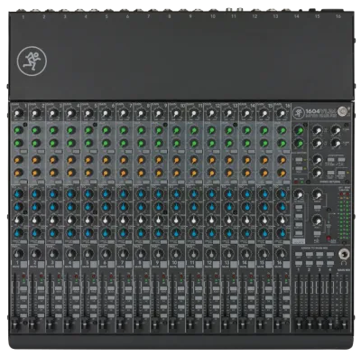Mute channel 1 with its mute button
This screenshot has height=357, width=361.
[23, 264]
